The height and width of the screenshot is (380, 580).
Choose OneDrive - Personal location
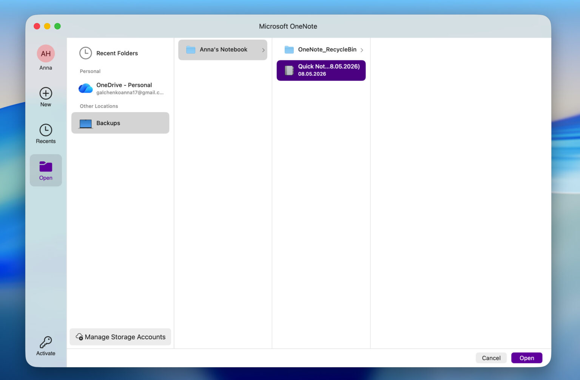click(120, 88)
